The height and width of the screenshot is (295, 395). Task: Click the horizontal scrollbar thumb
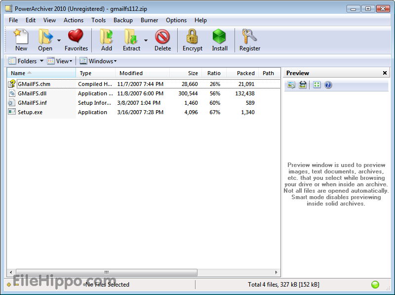pyautogui.click(x=107, y=272)
